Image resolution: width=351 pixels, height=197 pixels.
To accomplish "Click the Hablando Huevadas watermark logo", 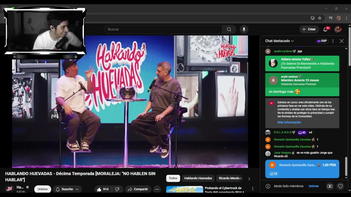I will click(226, 50).
